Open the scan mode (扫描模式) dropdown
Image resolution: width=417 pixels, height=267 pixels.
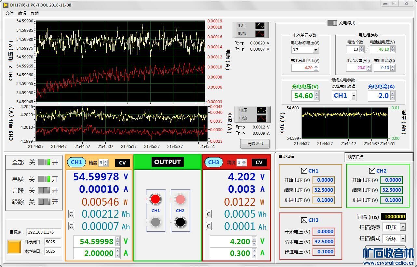(403, 239)
